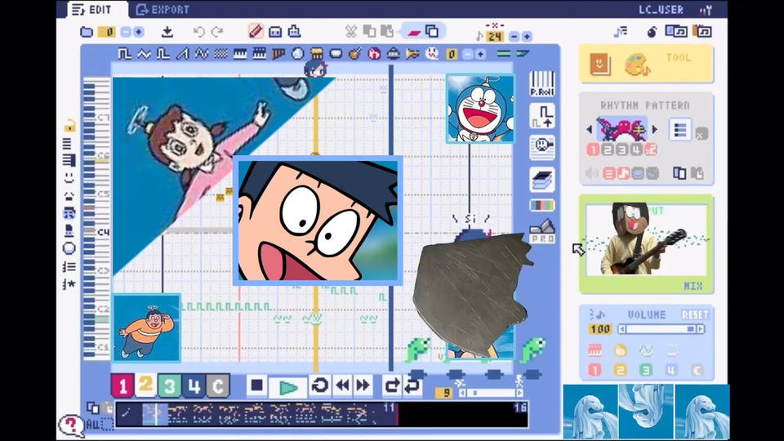The width and height of the screenshot is (784, 441).
Task: Click the return-loop arrow button
Action: pyautogui.click(x=412, y=385)
